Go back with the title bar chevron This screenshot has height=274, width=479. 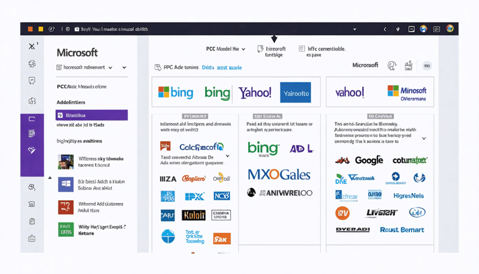tap(385, 30)
